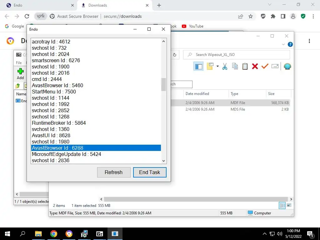This screenshot has width=320, height=240.
Task: Click the Explorer address bar refresh icon
Action: [x=174, y=55]
